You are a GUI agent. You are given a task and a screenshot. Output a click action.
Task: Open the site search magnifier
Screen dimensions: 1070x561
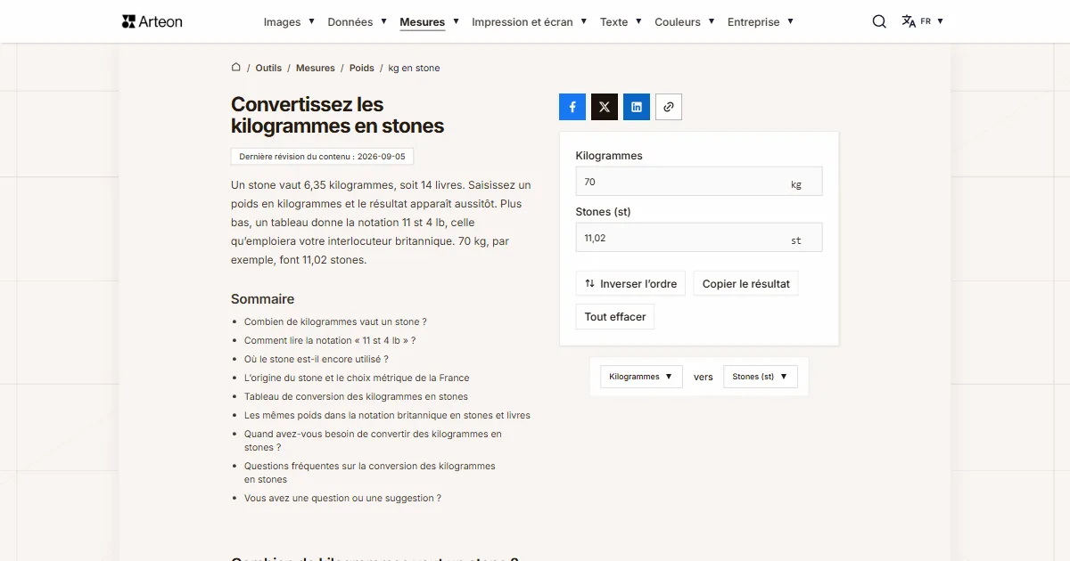pyautogui.click(x=879, y=21)
